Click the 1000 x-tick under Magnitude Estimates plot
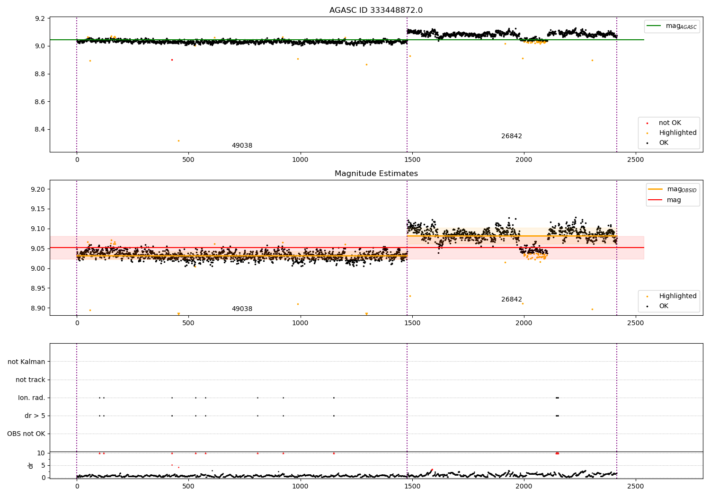The width and height of the screenshot is (710, 497). (300, 323)
